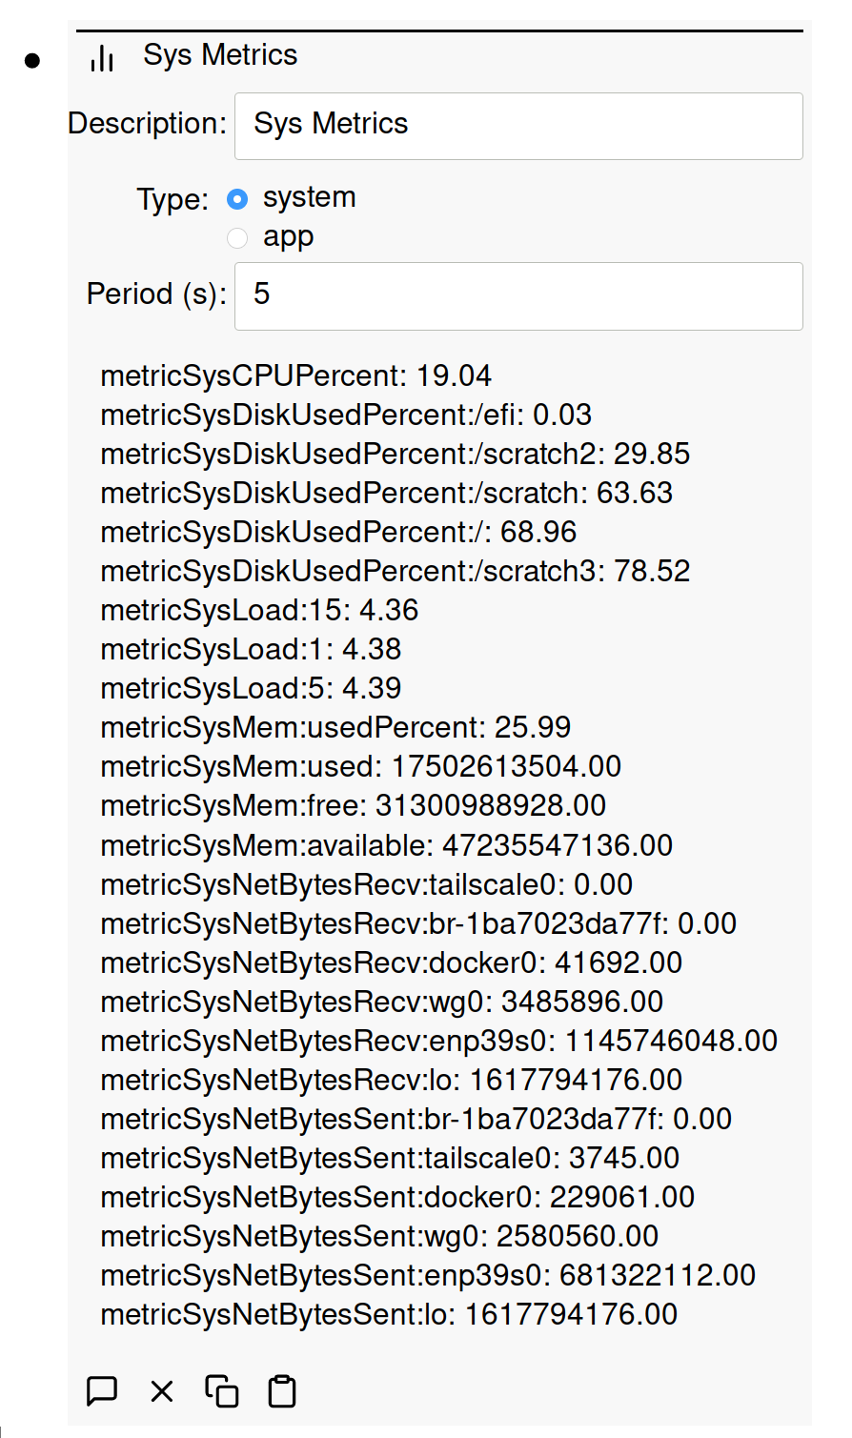The height and width of the screenshot is (1438, 852).
Task: Click the Period (s) input field
Action: (518, 295)
